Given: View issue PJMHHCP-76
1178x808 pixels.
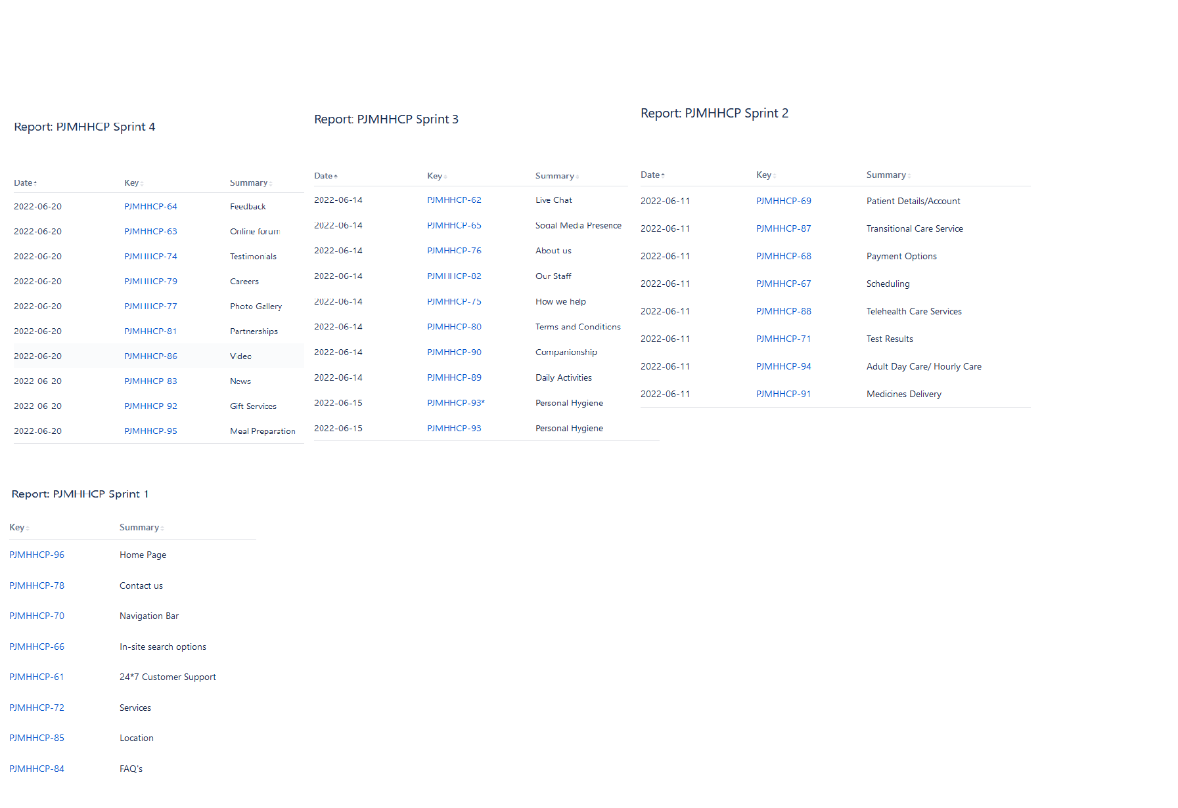Looking at the screenshot, I should (454, 251).
